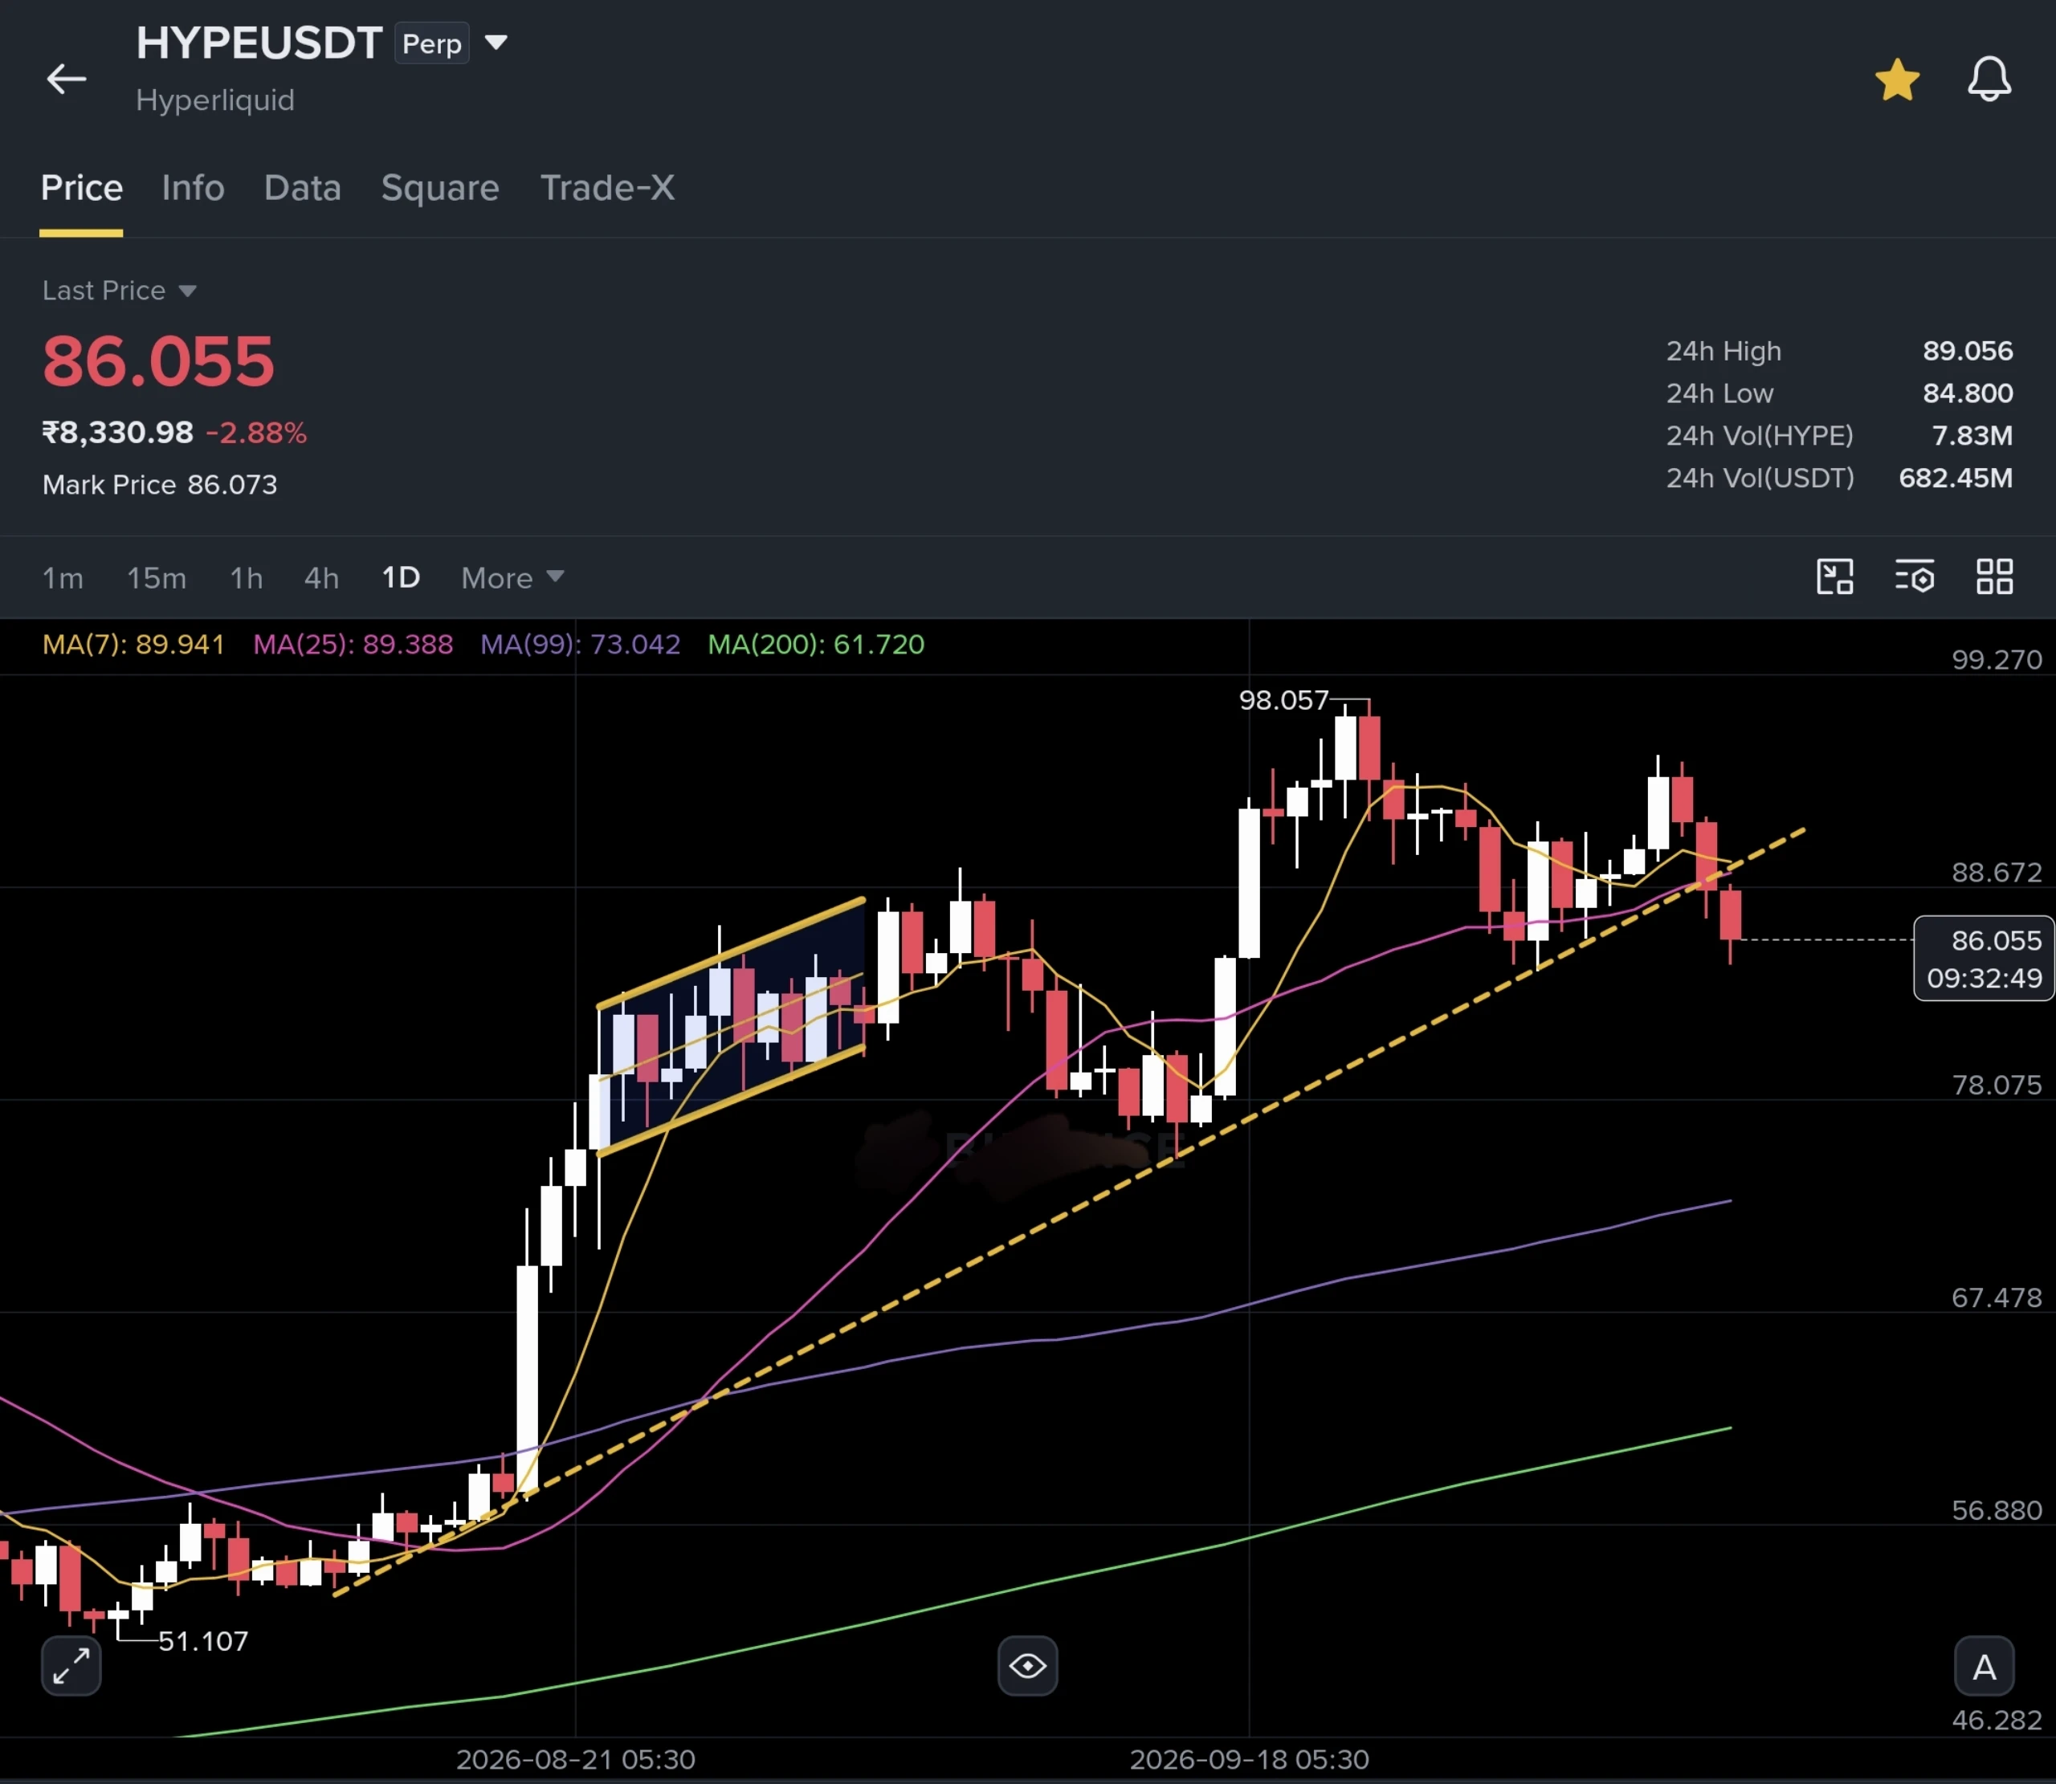Click the 98.057 high price marker
This screenshot has width=2056, height=1784.
(x=1283, y=700)
